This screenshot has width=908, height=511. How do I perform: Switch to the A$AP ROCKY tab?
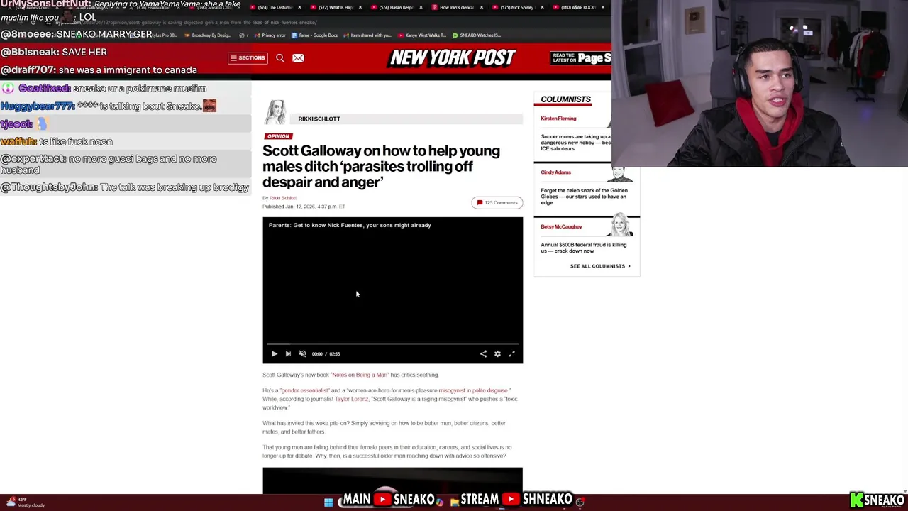[578, 7]
